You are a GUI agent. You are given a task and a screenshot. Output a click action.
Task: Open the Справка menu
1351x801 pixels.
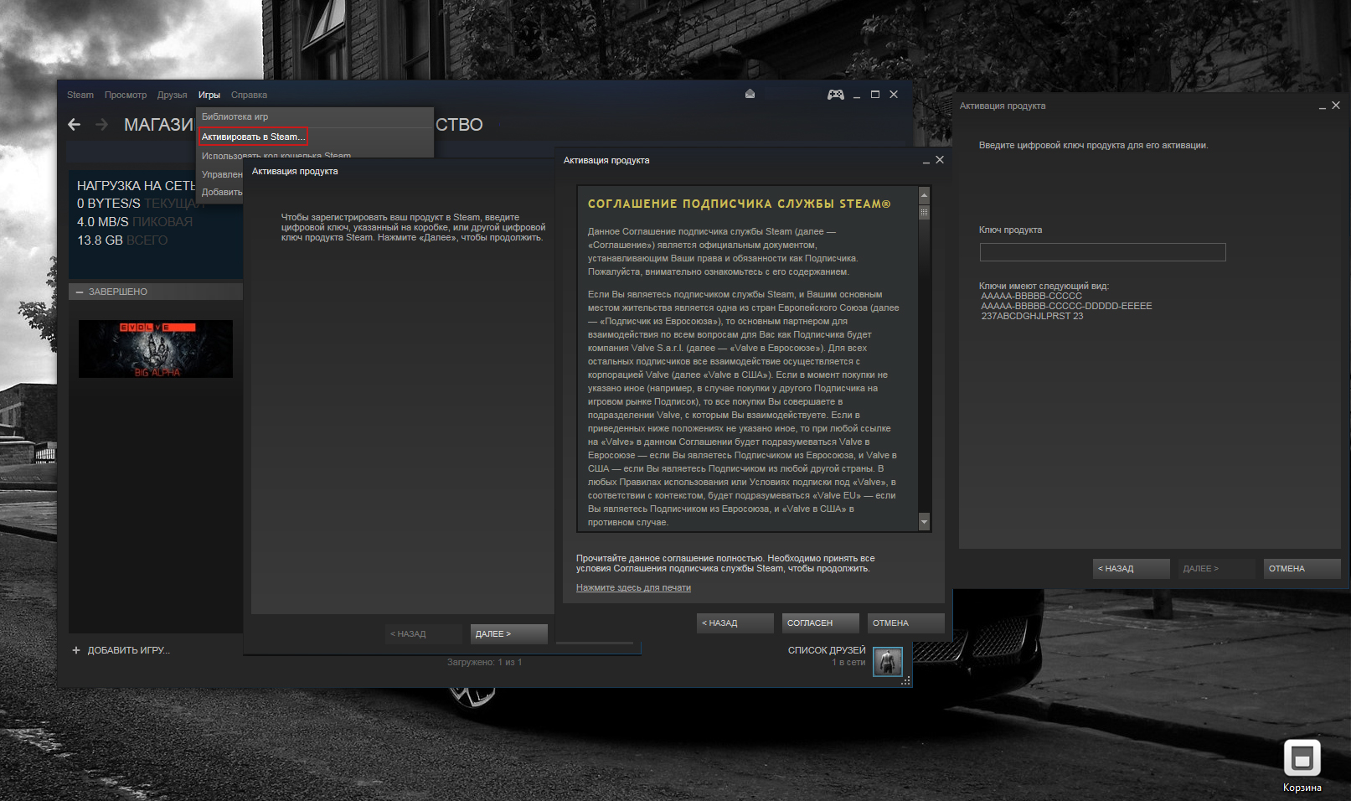(249, 95)
